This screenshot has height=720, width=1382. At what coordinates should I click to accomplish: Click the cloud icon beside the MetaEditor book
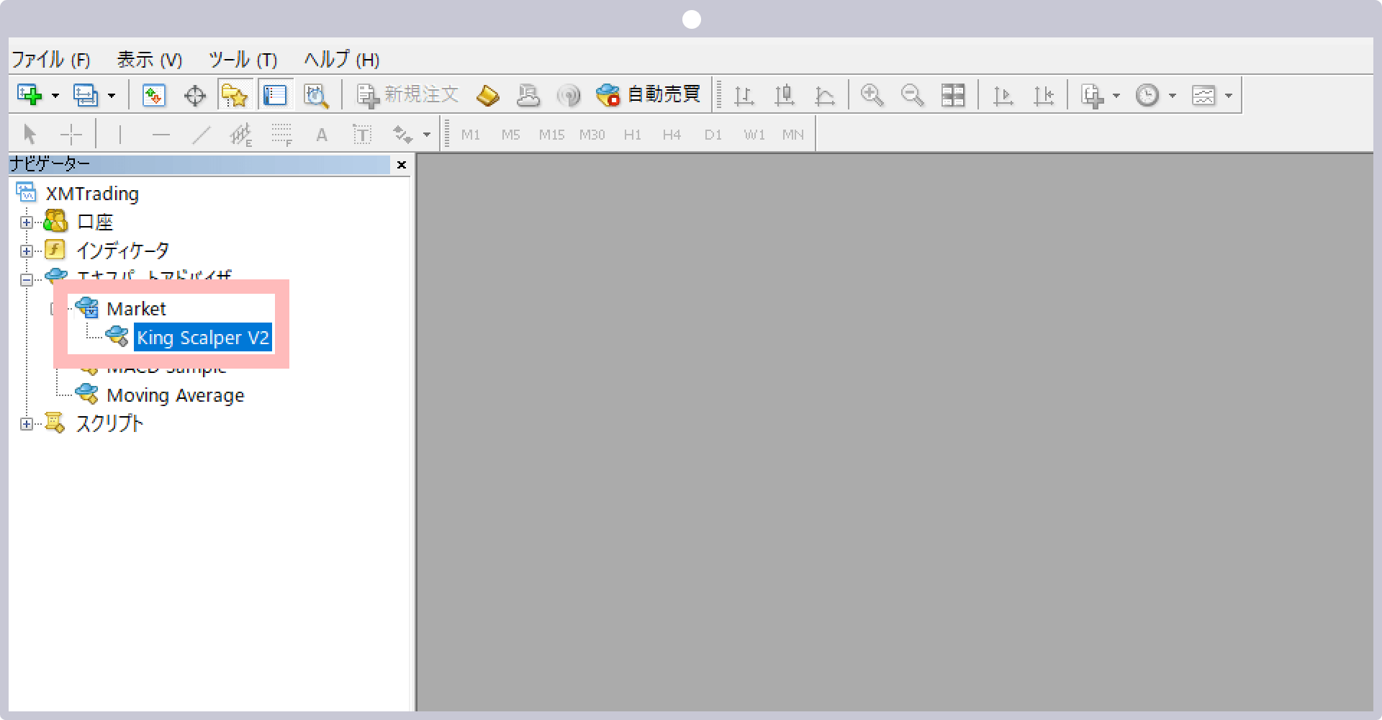click(x=528, y=95)
